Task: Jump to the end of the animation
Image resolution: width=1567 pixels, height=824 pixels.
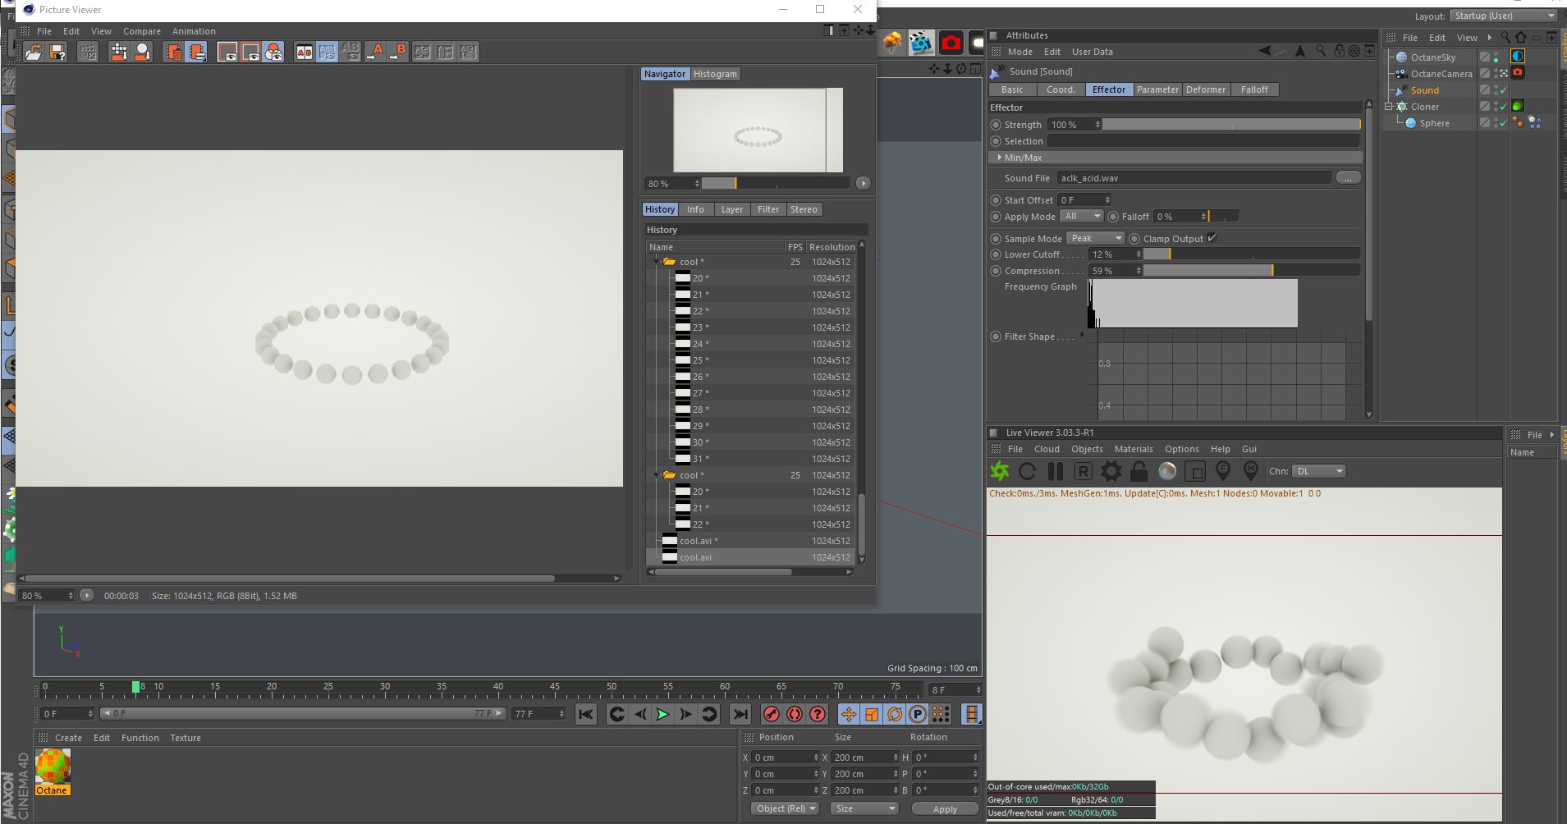Action: [740, 714]
